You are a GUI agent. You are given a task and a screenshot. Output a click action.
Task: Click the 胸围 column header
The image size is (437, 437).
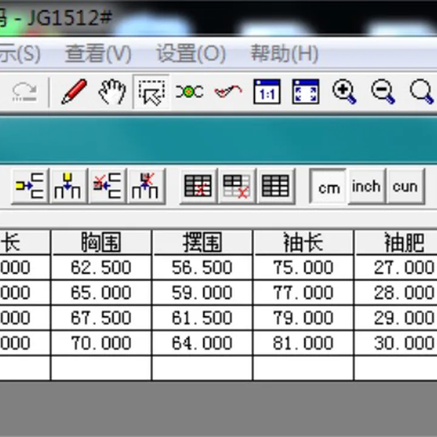[x=101, y=243]
